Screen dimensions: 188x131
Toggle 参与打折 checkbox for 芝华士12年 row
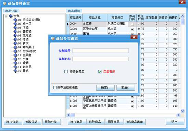[x=132, y=29]
